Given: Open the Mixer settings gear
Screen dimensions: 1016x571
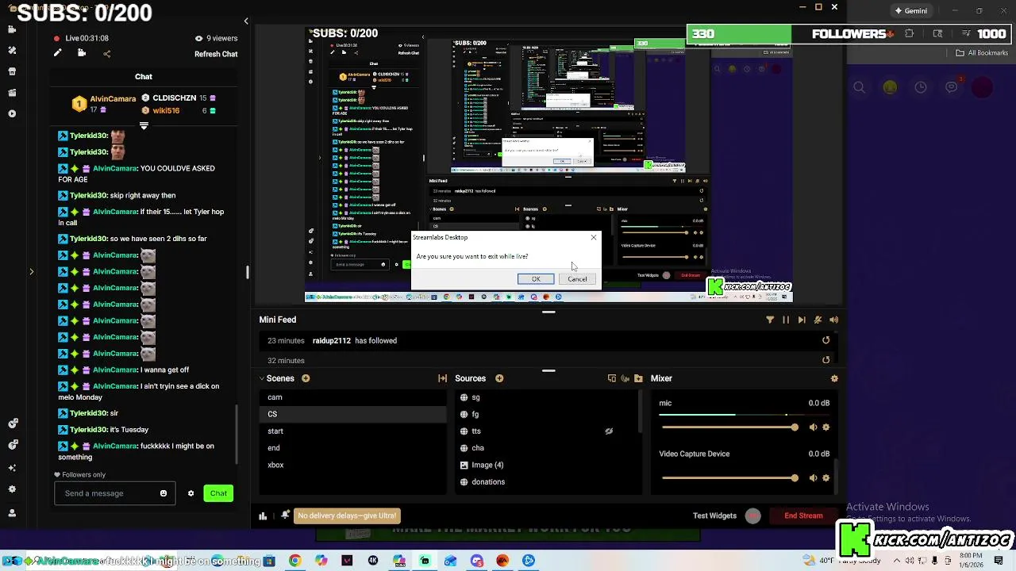Looking at the screenshot, I should click(834, 378).
